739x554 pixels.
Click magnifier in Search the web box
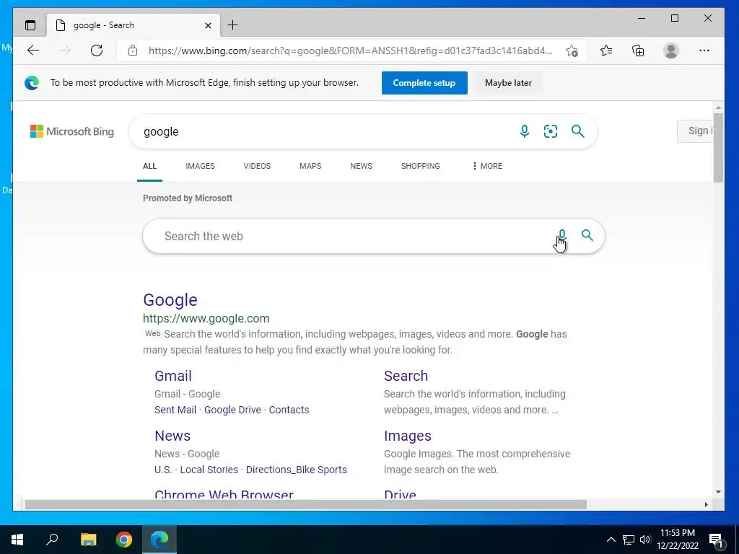[587, 235]
